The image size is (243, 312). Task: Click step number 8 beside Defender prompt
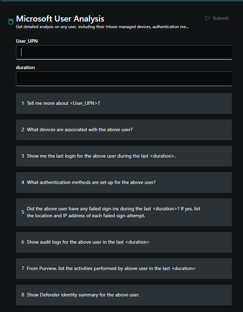point(23,295)
